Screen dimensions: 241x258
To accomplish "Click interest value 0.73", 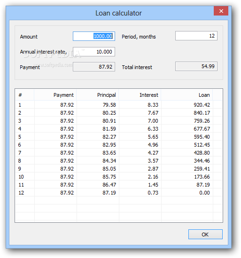I will (x=153, y=193).
